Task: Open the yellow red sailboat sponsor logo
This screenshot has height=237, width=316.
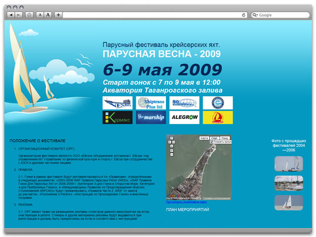Action: (x=218, y=118)
